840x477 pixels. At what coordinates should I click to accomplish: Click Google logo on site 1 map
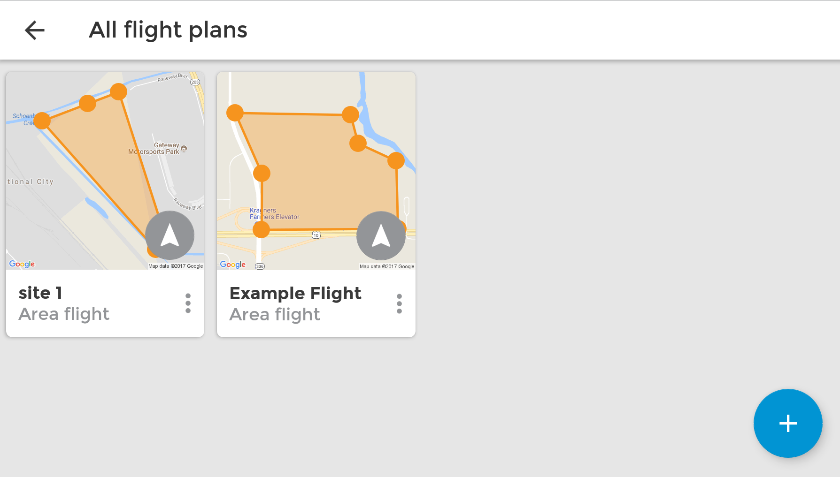click(22, 264)
